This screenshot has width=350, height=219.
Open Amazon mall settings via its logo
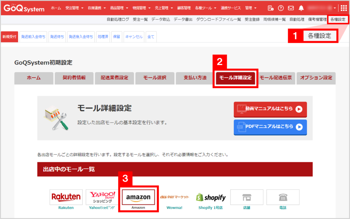(138, 197)
